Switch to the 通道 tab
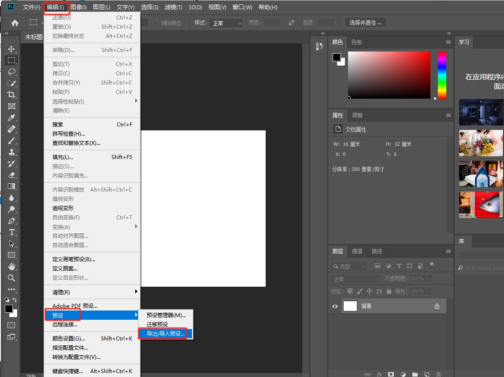This screenshot has height=377, width=504. pyautogui.click(x=357, y=251)
